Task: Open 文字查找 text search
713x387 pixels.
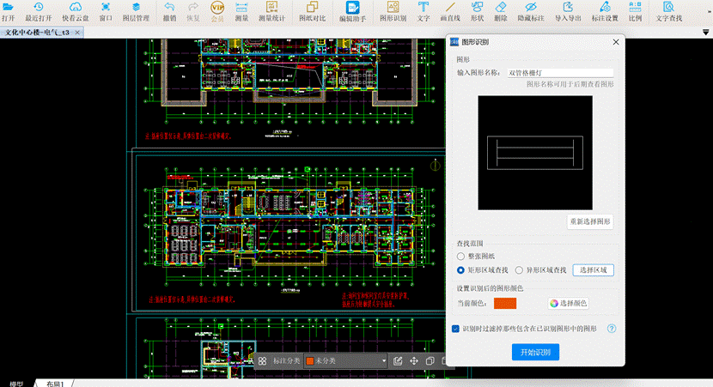Action: (669, 11)
